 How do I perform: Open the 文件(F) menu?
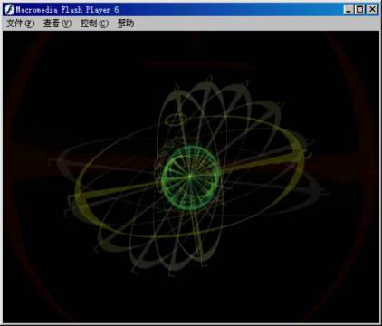click(21, 24)
